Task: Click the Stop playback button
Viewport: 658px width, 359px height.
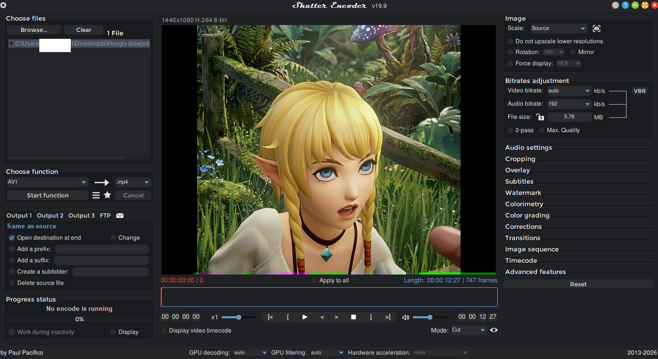Action: (x=353, y=317)
